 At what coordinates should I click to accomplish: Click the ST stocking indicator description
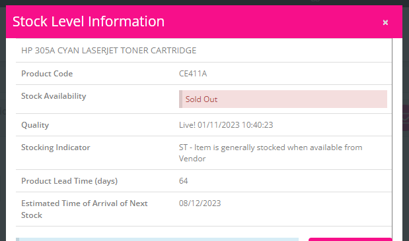tap(270, 153)
